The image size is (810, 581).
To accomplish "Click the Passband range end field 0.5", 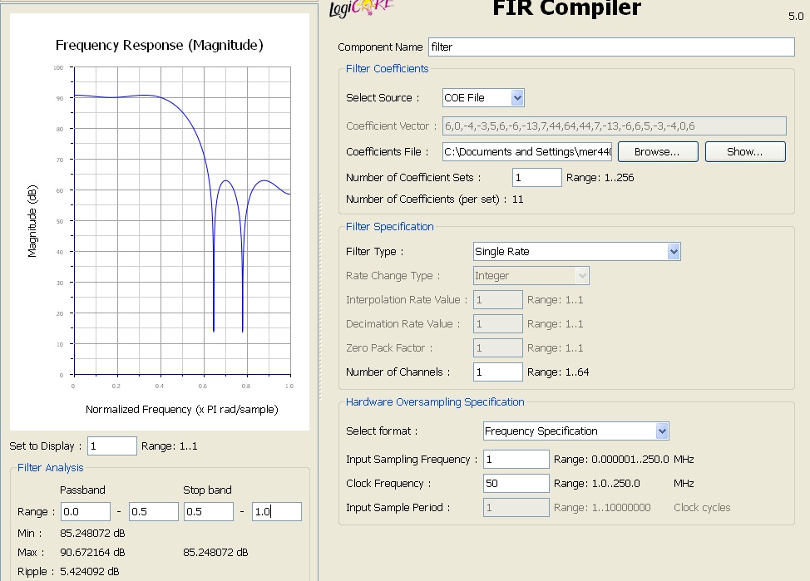I will (x=153, y=512).
